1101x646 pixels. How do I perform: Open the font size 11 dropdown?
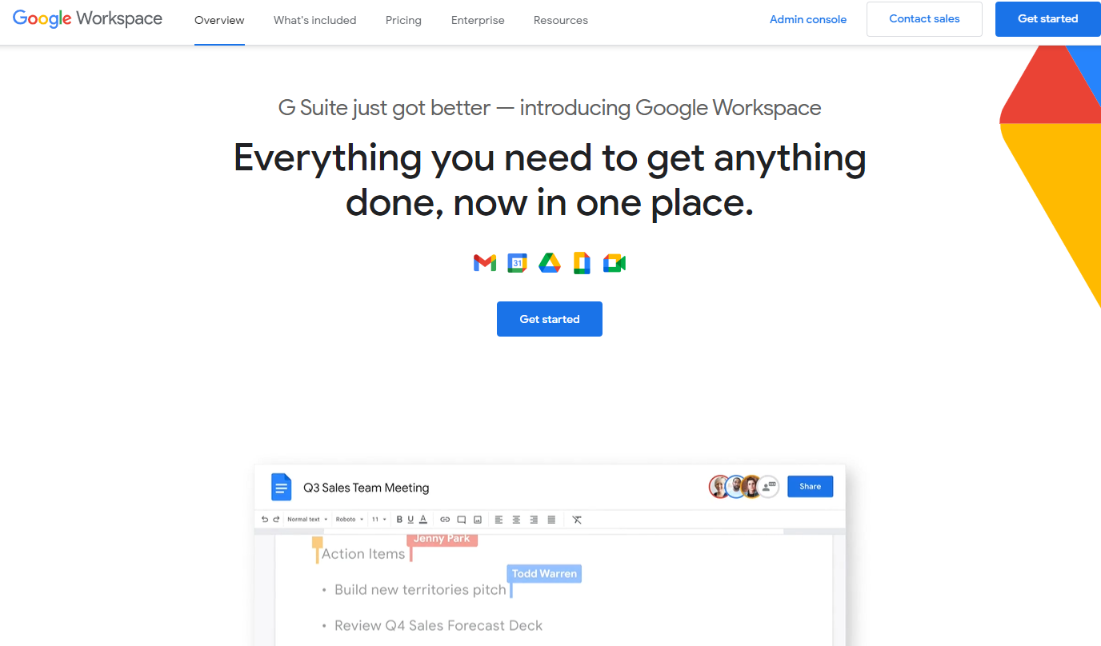click(x=379, y=520)
